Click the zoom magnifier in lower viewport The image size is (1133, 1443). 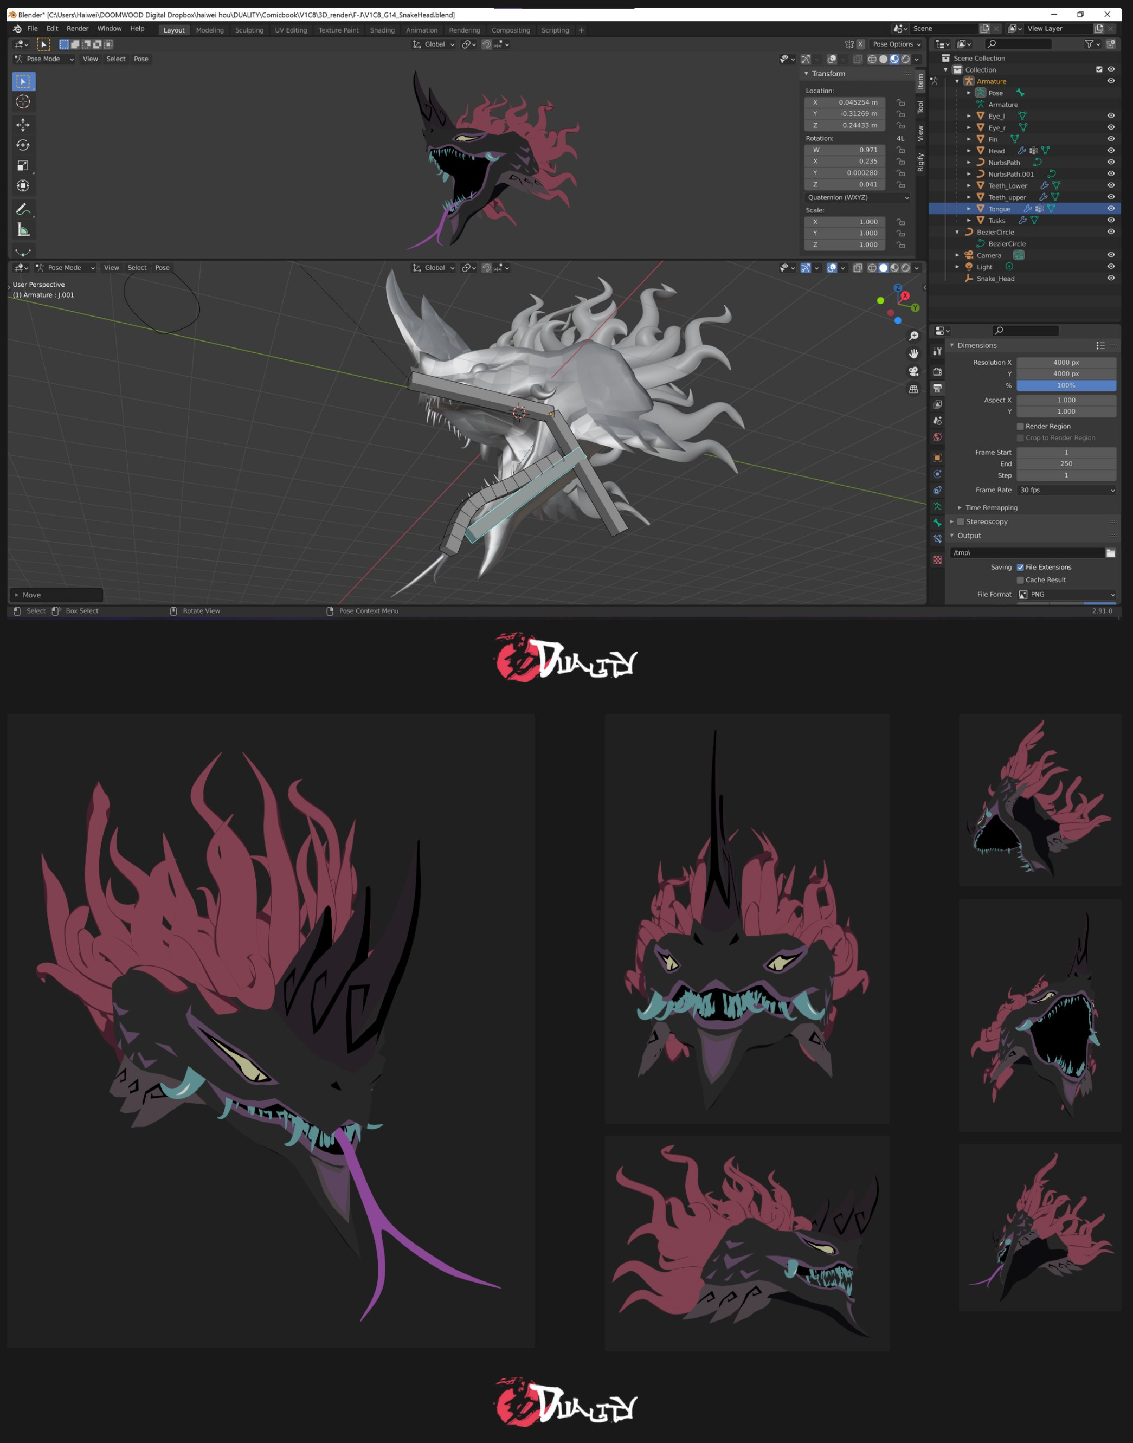click(913, 336)
